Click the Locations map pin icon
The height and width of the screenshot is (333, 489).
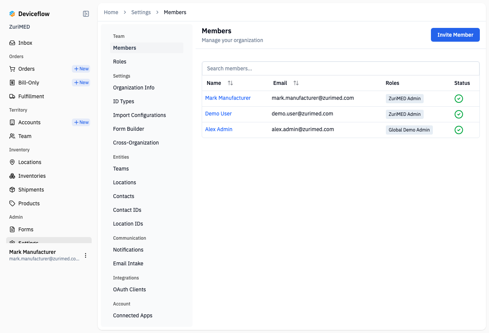tap(12, 162)
